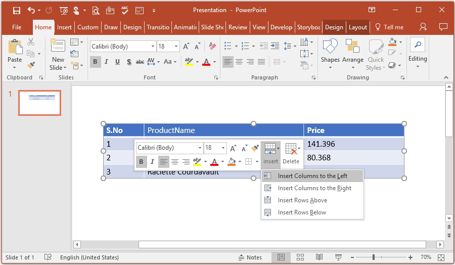Select the slide 1 thumbnail

pos(39,103)
